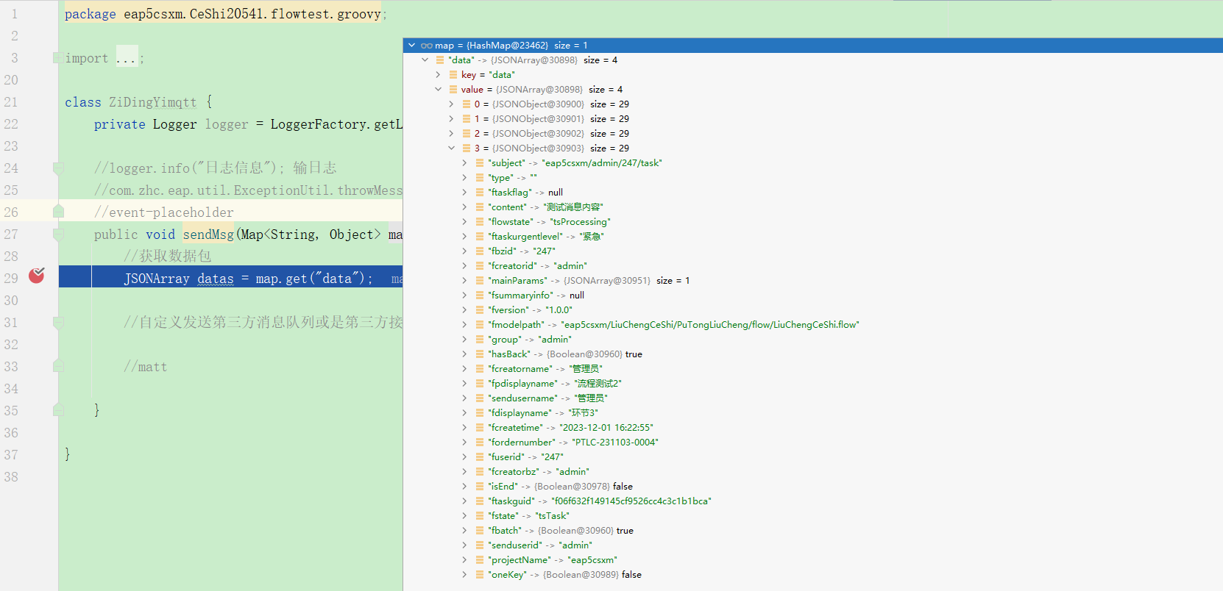The width and height of the screenshot is (1223, 591).
Task: Expand the folded import statement on line 3
Action: click(x=57, y=58)
